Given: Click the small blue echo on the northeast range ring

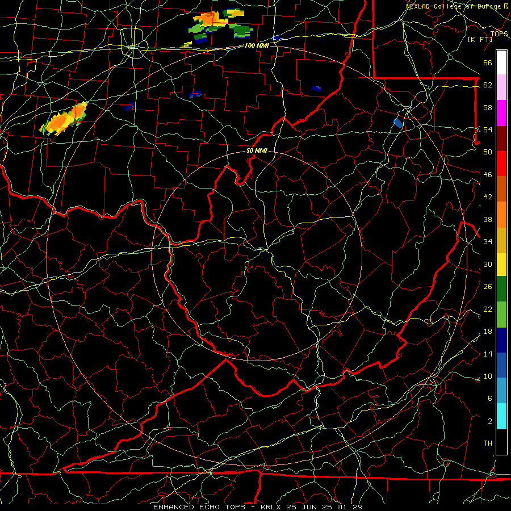Looking at the screenshot, I should point(398,123).
